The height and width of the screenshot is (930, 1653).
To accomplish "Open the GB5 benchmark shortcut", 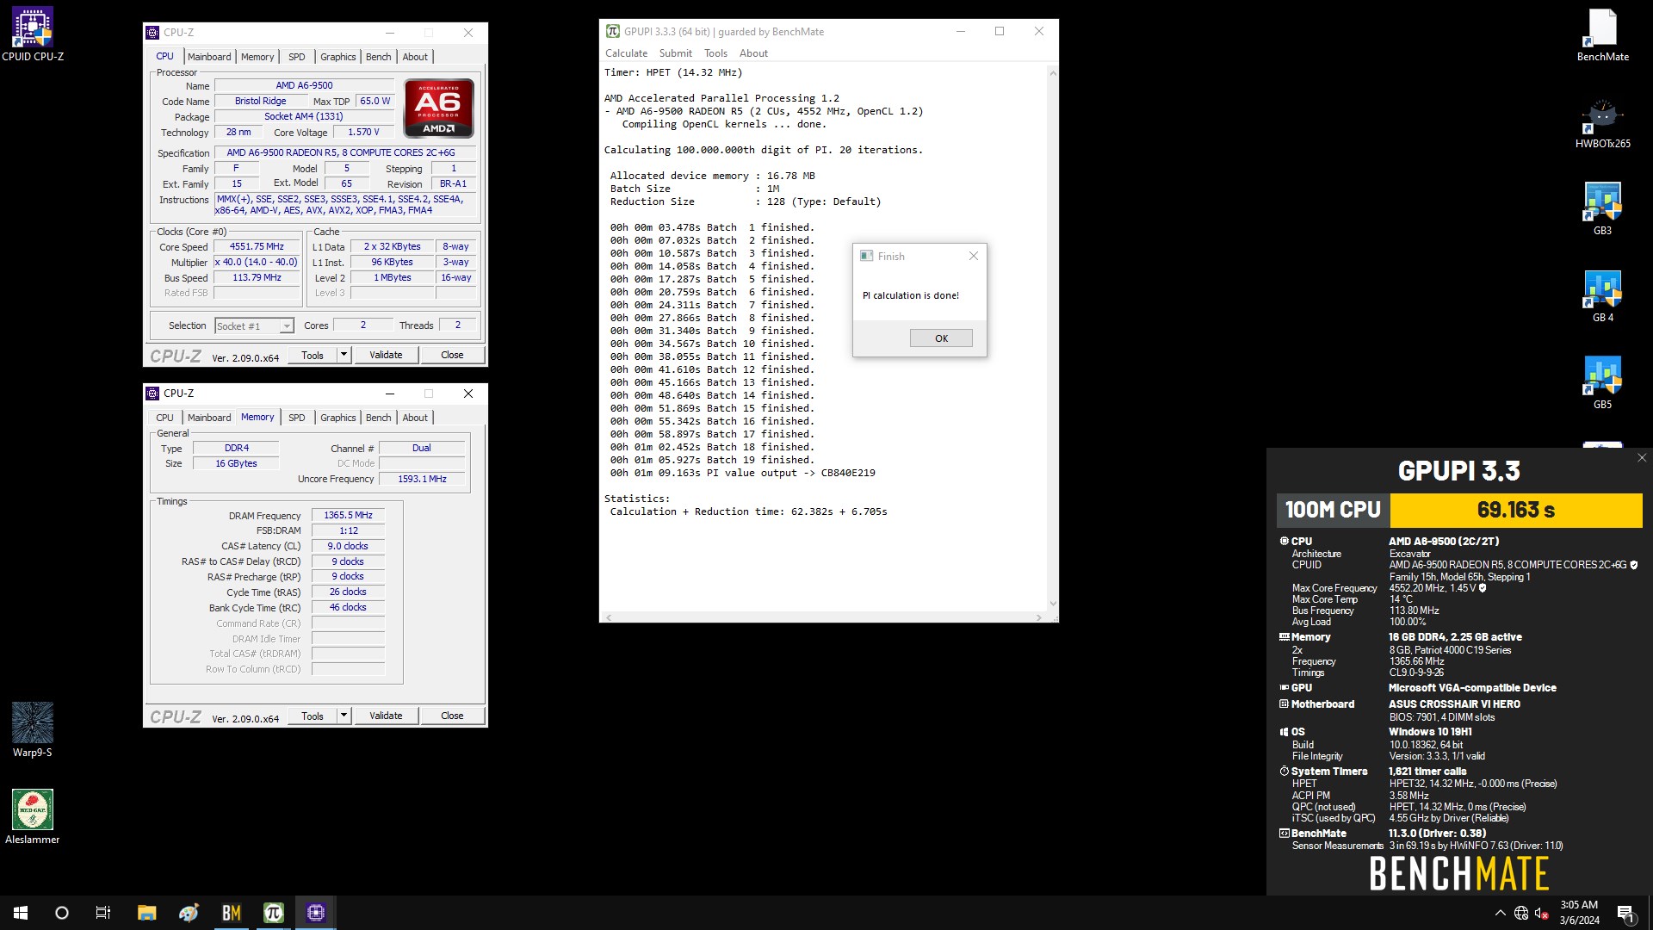I will pos(1602,383).
